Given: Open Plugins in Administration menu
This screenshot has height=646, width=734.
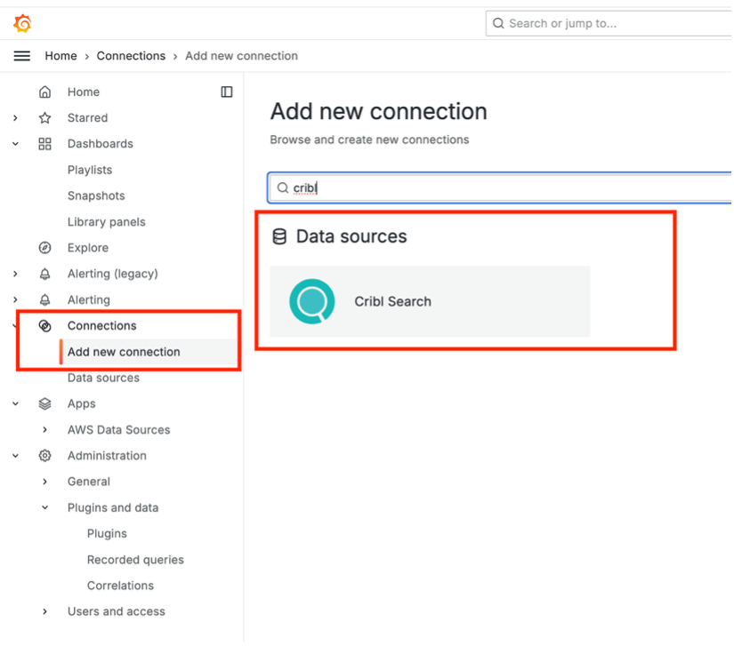Looking at the screenshot, I should (x=107, y=534).
